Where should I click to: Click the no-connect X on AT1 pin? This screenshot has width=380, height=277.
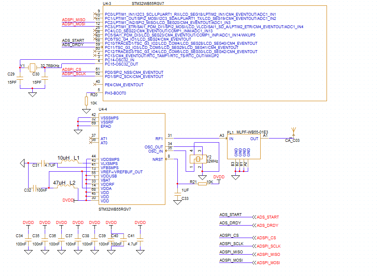91,138
